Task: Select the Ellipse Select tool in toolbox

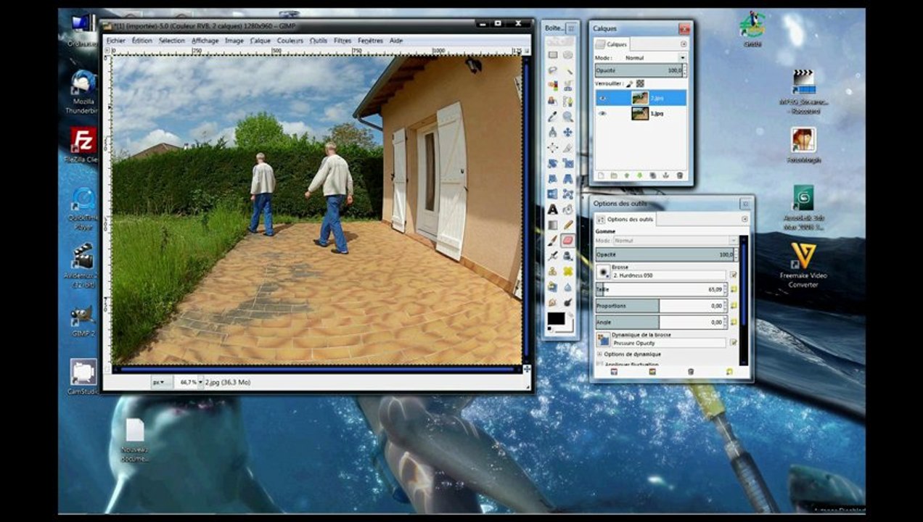Action: click(x=569, y=54)
